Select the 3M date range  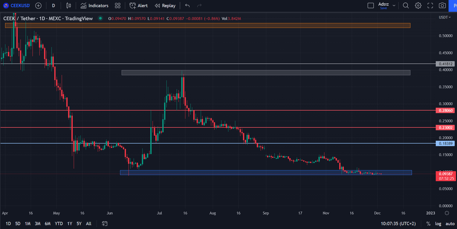(x=38, y=223)
